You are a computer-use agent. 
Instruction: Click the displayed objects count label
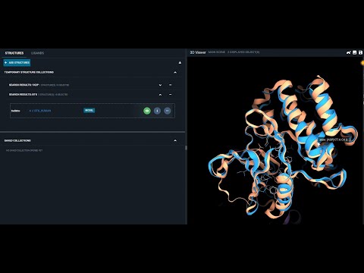point(243,52)
